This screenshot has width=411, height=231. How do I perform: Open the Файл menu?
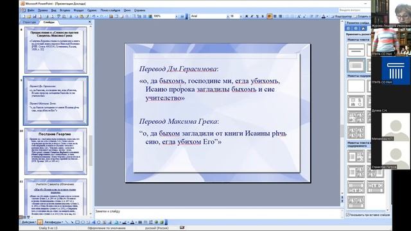tap(31, 10)
